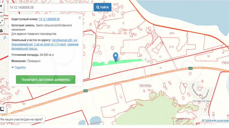Open cadastral number link 74:12:1408006:58
The image size is (229, 128).
49,19
